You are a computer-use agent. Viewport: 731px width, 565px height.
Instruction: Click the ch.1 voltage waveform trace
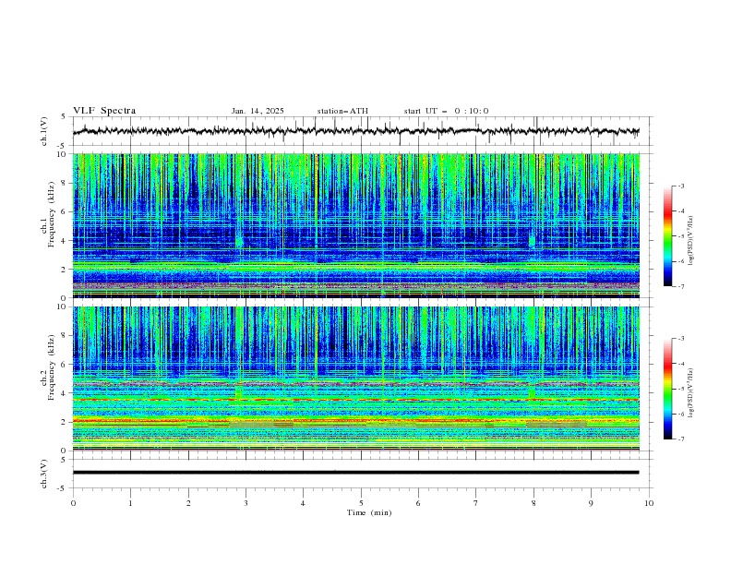(355, 131)
